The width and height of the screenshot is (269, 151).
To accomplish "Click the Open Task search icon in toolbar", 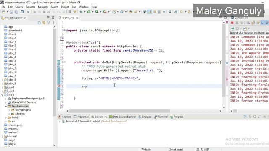I will [x=136, y=12].
